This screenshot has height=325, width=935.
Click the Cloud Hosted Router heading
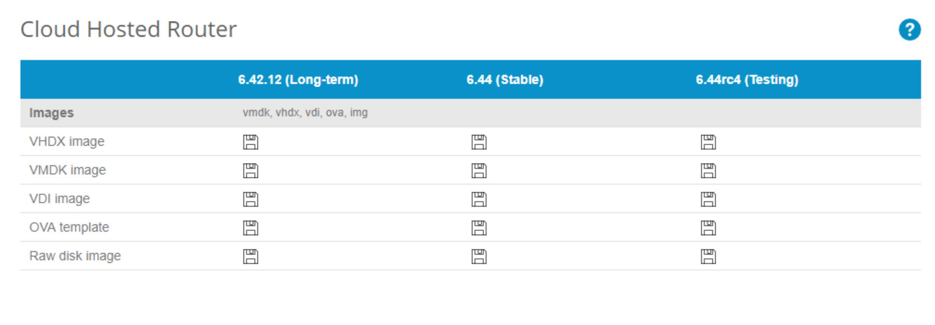click(129, 29)
